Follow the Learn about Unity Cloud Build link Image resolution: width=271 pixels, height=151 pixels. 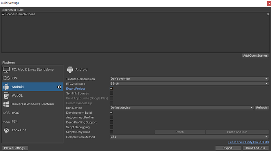(x=248, y=142)
